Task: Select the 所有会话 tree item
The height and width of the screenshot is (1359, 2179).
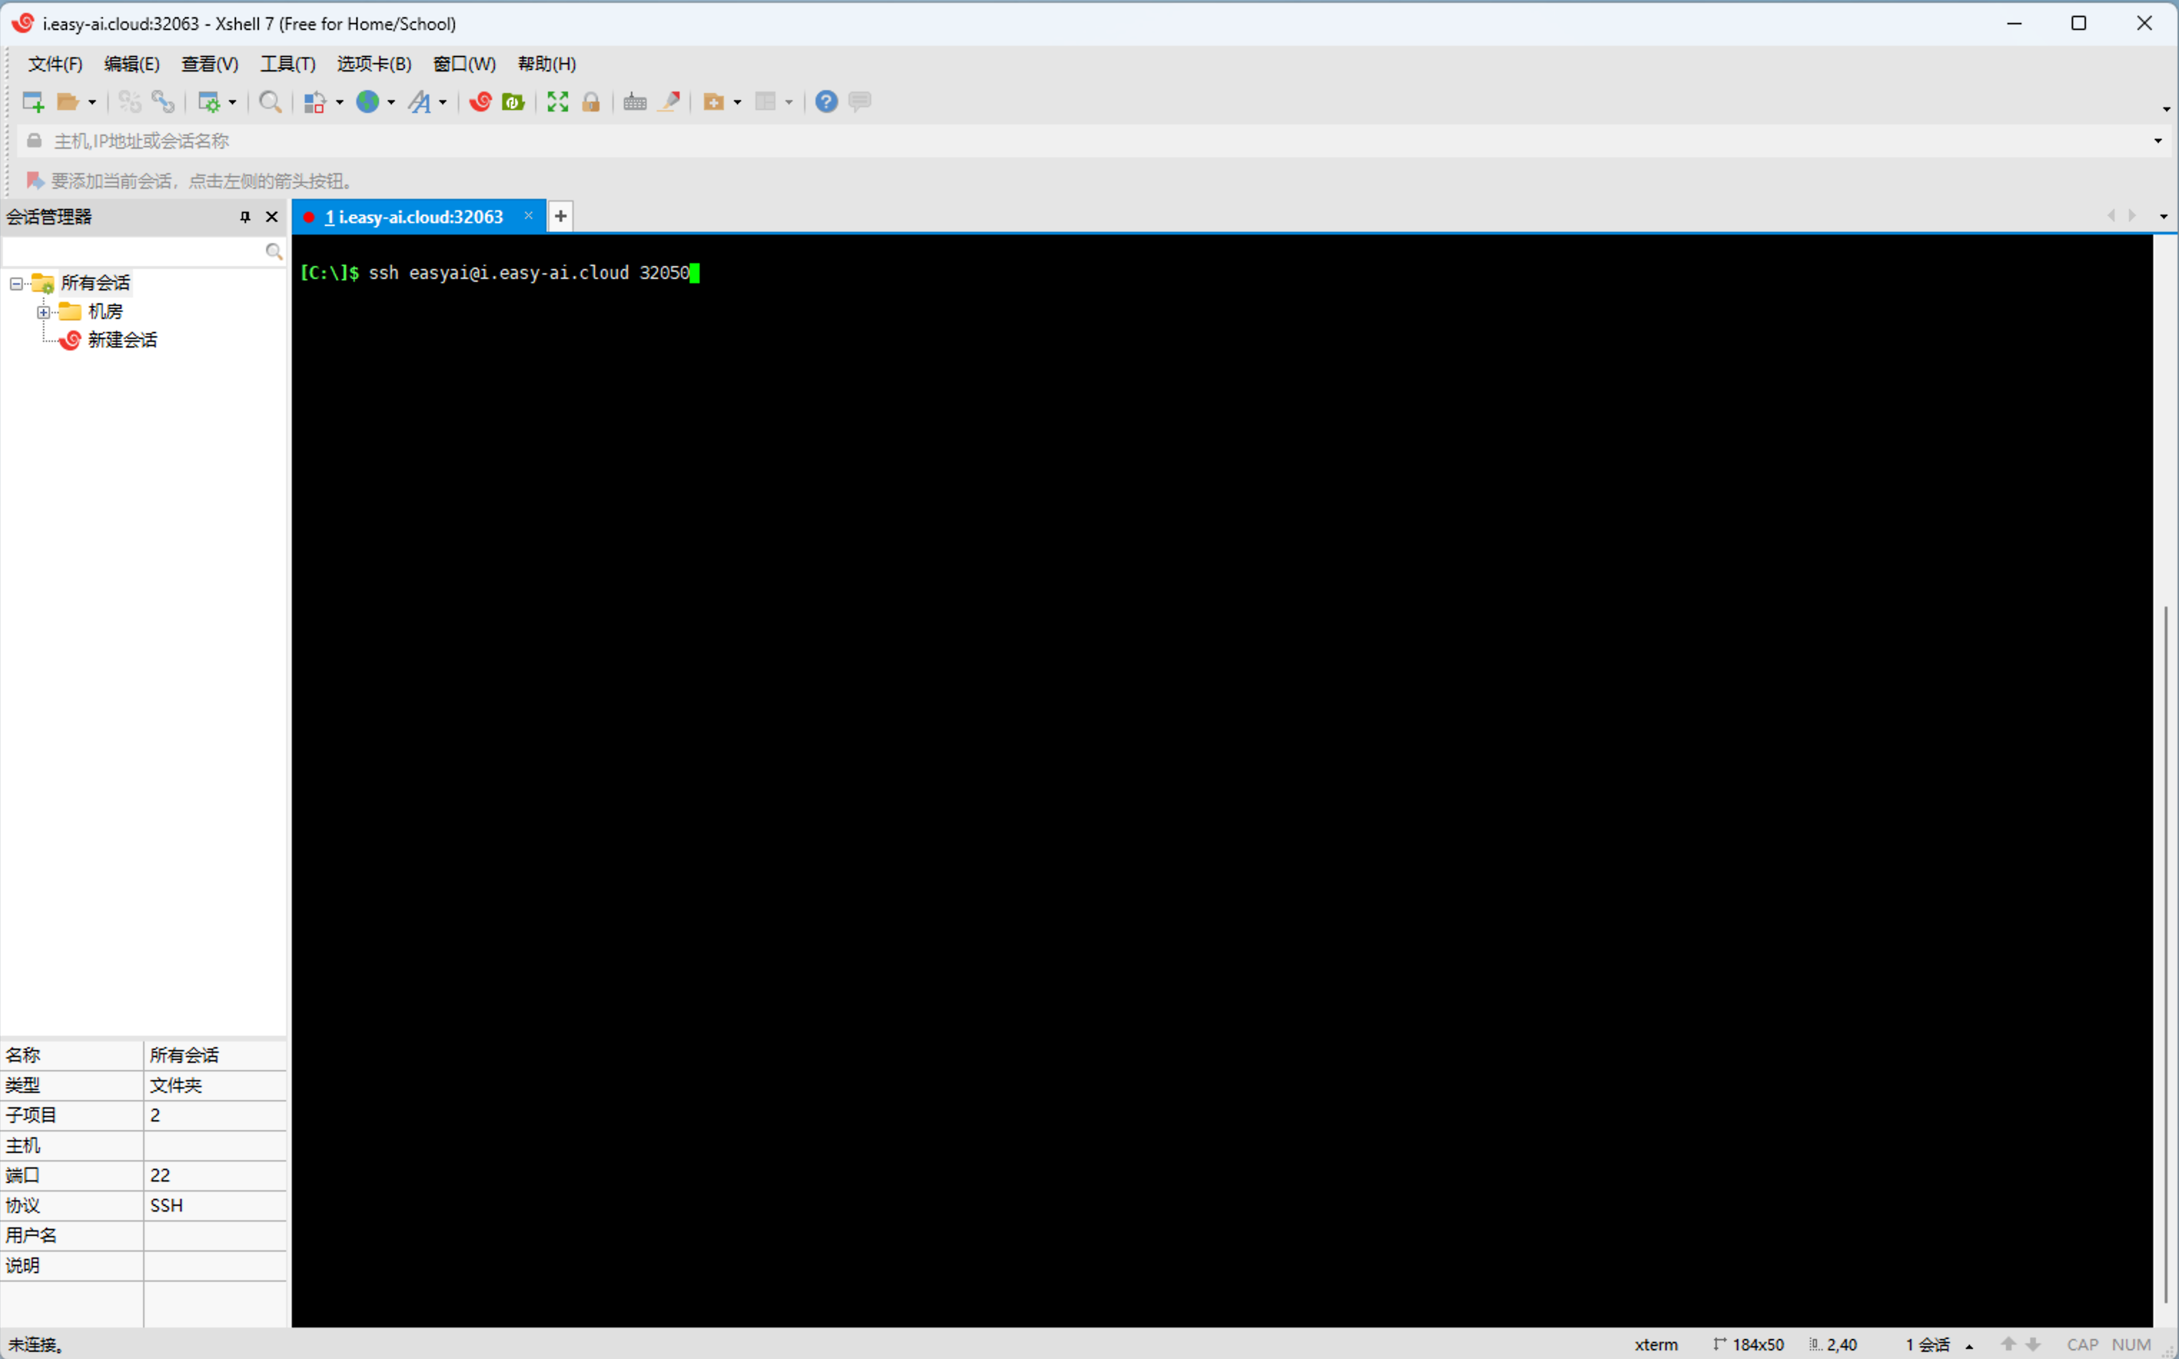Action: click(x=95, y=283)
